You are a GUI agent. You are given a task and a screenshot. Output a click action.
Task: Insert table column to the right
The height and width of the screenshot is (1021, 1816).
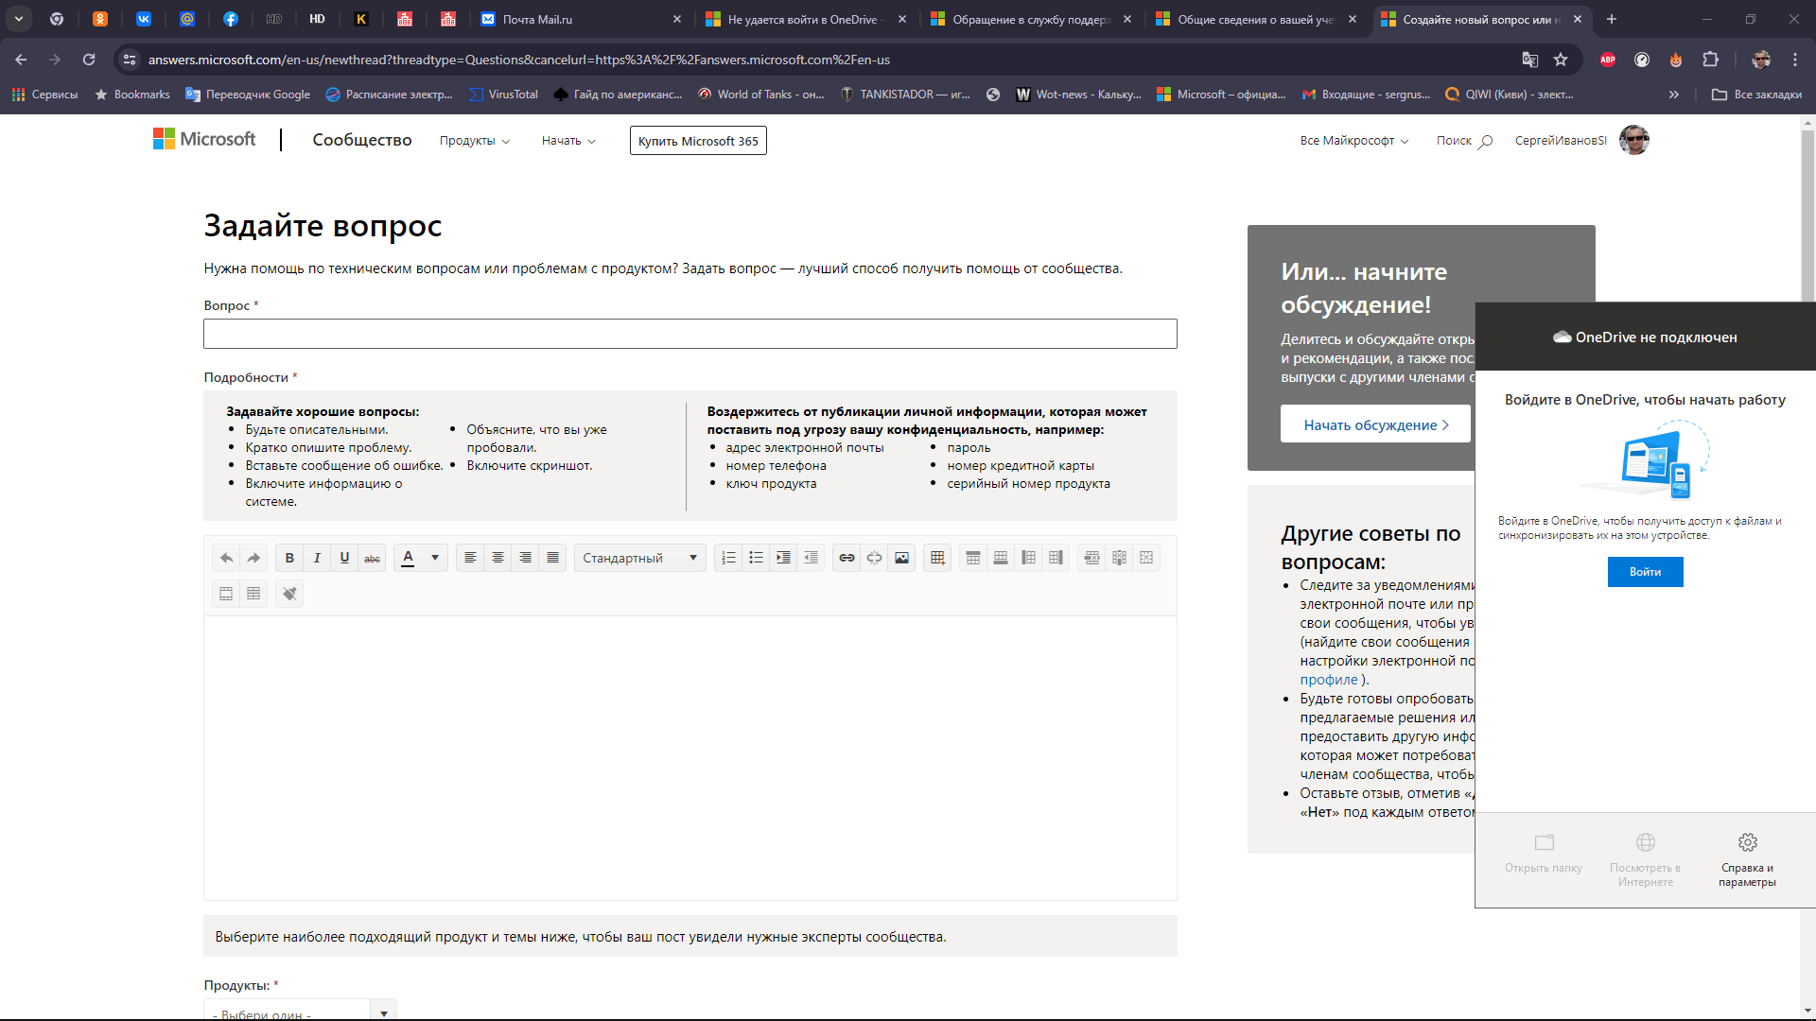coord(1056,558)
